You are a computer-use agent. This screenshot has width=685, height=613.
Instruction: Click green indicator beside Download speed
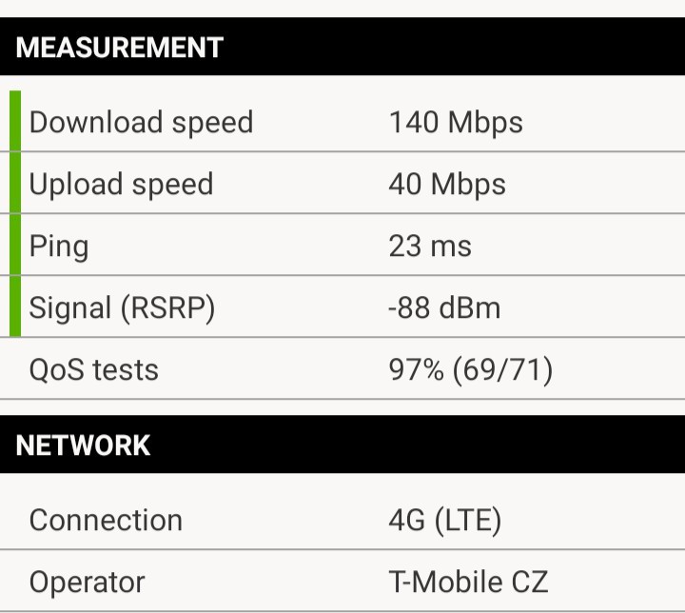(x=15, y=122)
